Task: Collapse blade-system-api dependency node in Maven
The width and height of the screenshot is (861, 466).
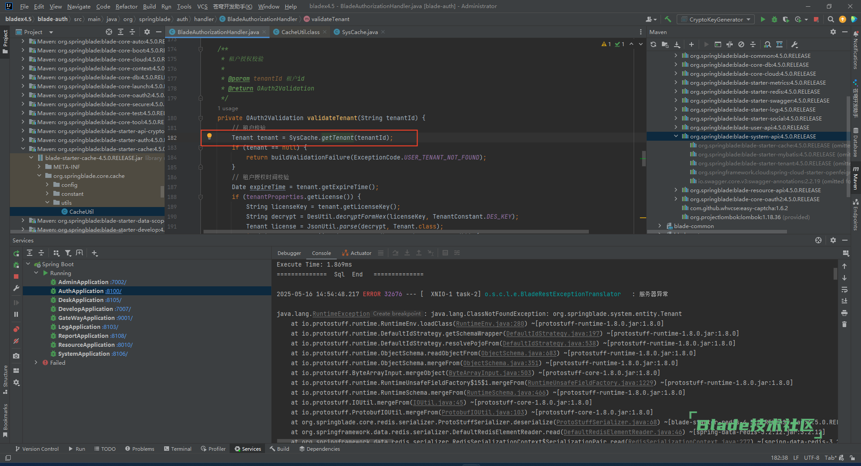Action: tap(676, 136)
